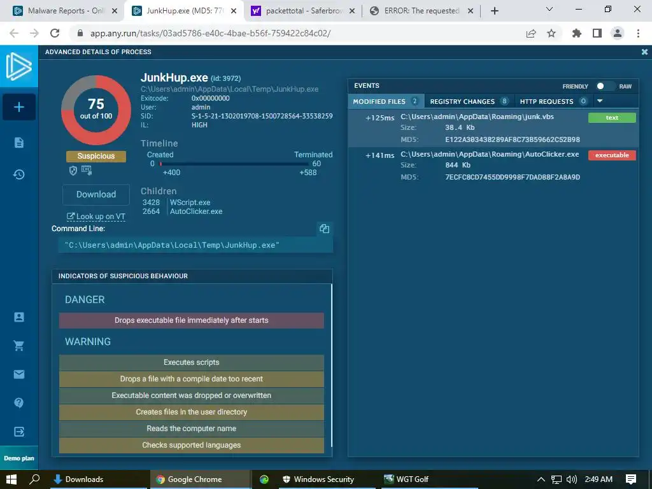Screen dimensions: 652x489
Task: Close advanced details of process panel
Action: 644,52
